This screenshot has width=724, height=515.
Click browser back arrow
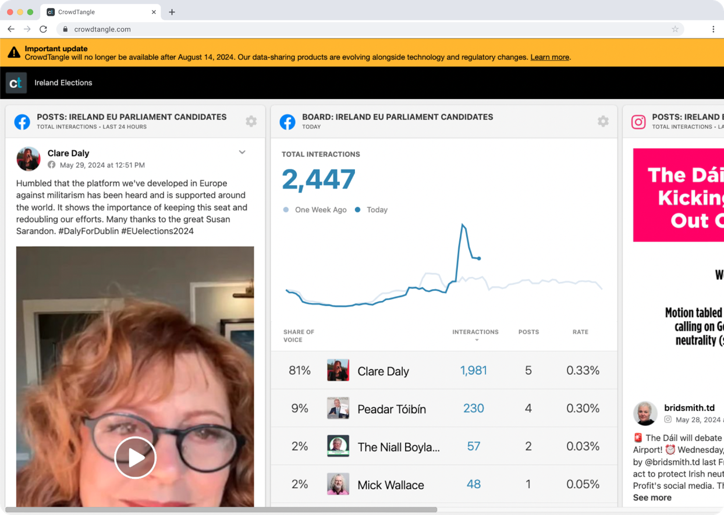11,29
